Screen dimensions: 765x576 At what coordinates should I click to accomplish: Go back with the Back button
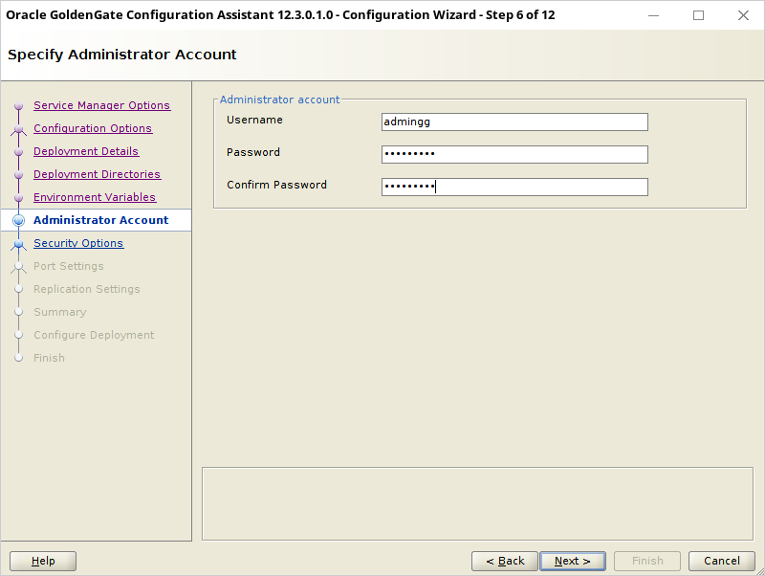pyautogui.click(x=505, y=561)
